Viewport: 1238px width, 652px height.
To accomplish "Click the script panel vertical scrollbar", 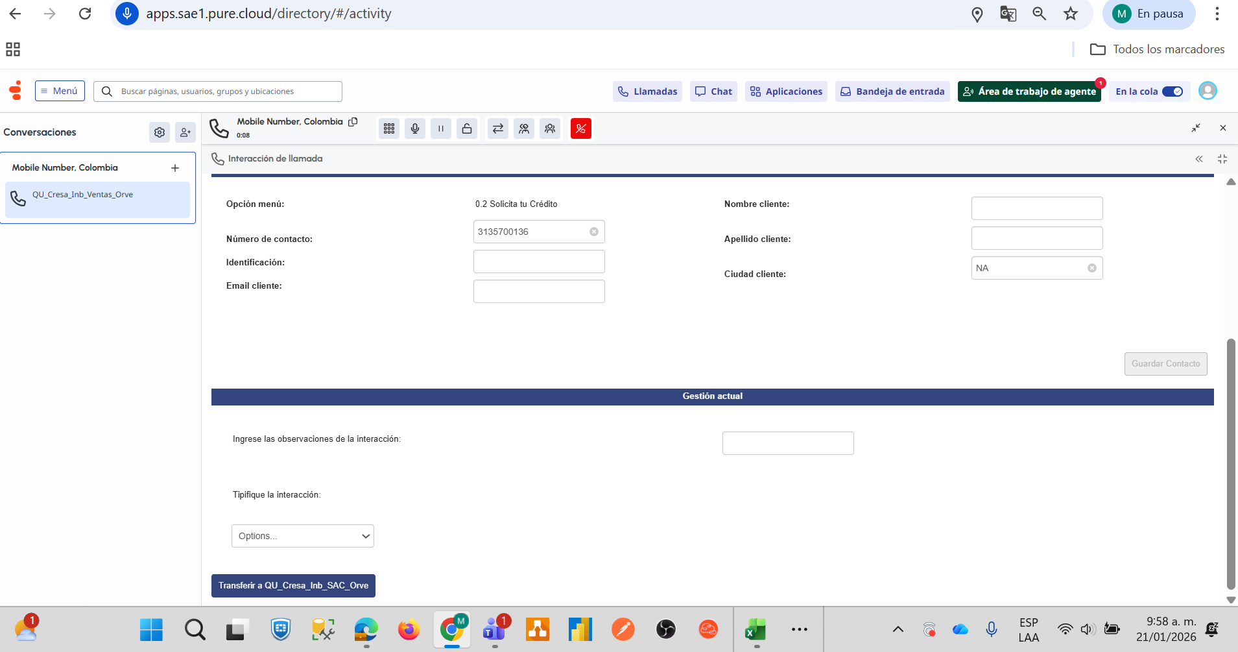I will (1231, 464).
